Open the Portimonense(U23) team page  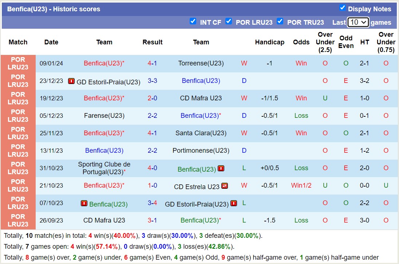(x=201, y=151)
